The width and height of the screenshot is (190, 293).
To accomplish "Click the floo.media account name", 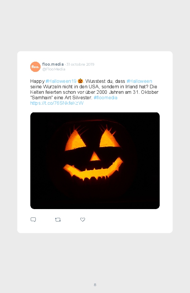I will [x=53, y=64].
